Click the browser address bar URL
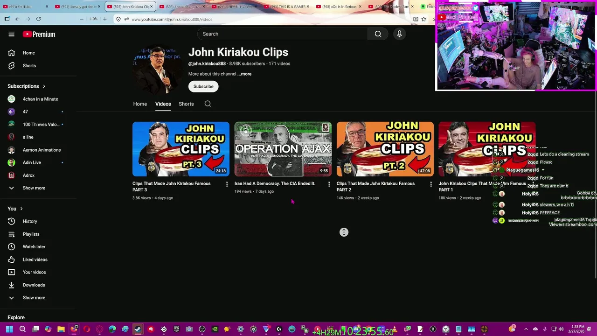This screenshot has height=336, width=597. coord(172,19)
